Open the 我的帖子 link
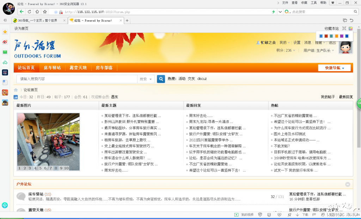This screenshot has width=361, height=219. [x=328, y=97]
